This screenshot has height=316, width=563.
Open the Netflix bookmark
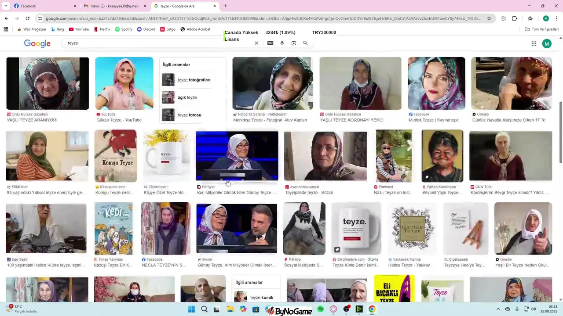[102, 29]
